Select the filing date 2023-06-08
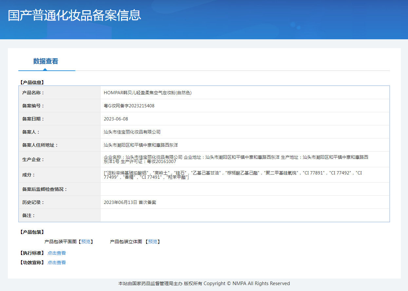This screenshot has height=291, width=408. pyautogui.click(x=116, y=119)
